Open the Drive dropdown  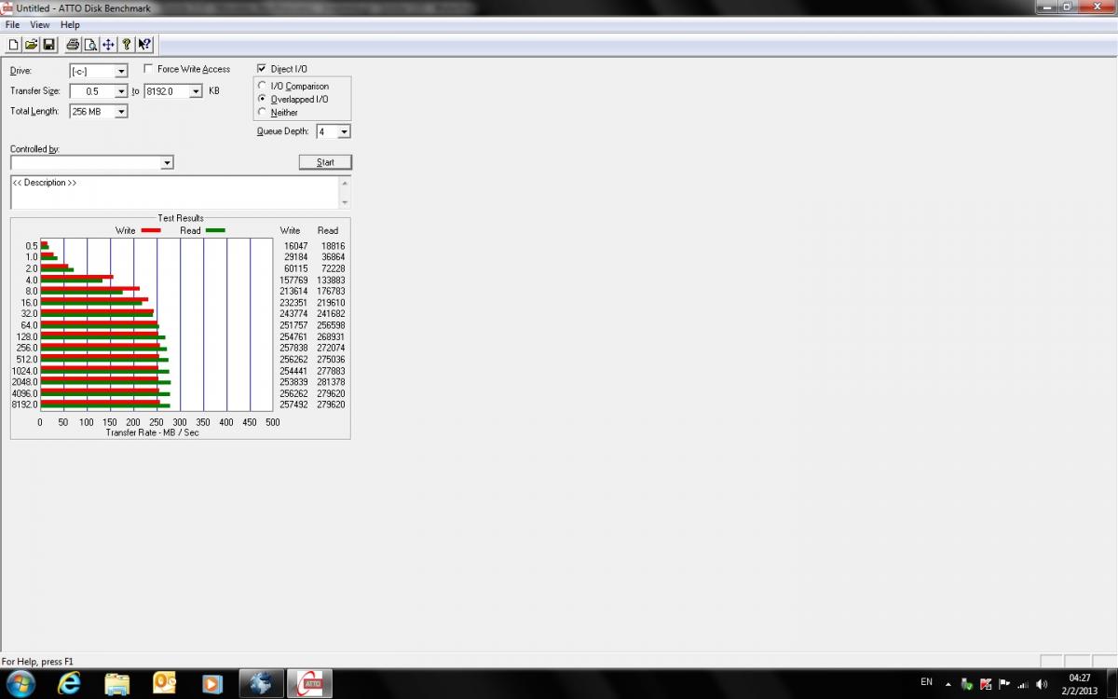click(x=121, y=71)
